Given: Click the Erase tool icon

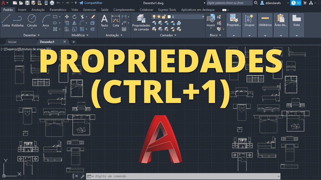Looking at the screenshot, I should [x=93, y=17].
